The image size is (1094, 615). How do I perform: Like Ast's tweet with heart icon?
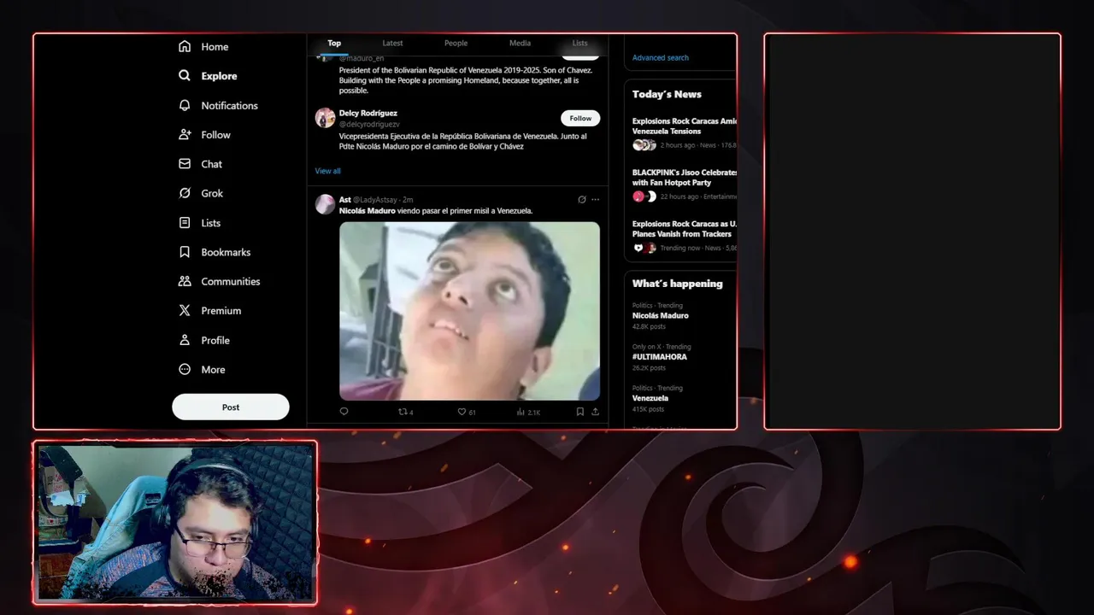(462, 412)
